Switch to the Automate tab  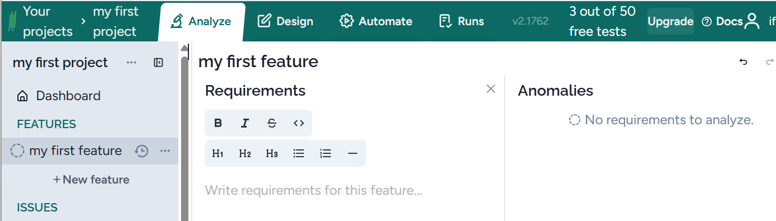[x=376, y=22]
